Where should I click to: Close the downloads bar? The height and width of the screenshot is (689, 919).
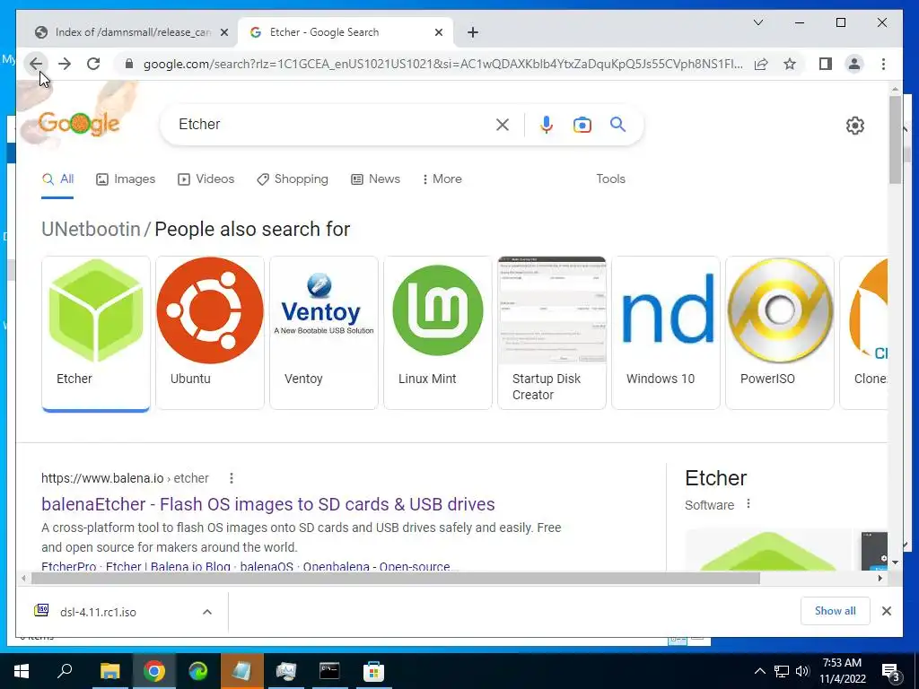(x=886, y=611)
